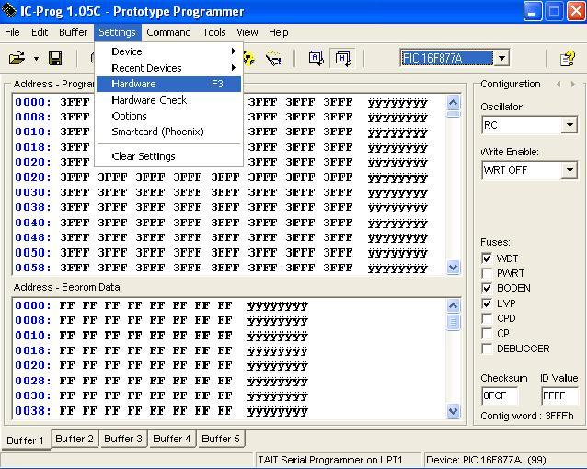Show next Configuration page arrow

(573, 85)
